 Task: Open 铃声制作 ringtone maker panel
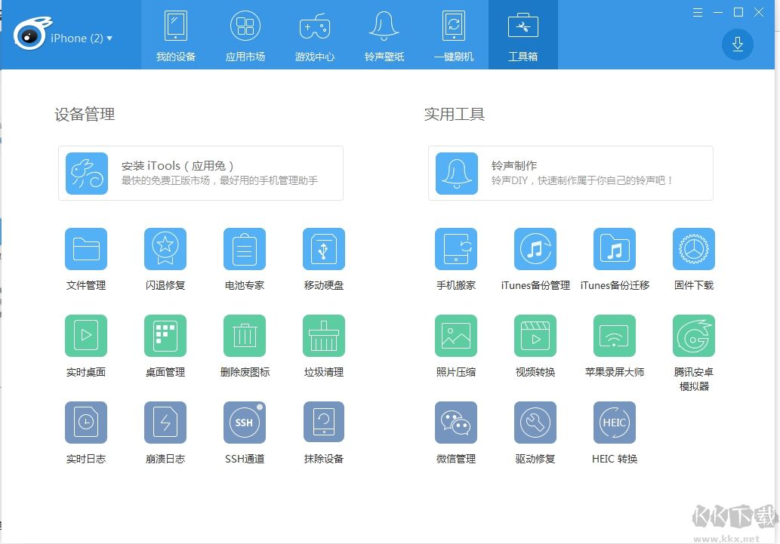pos(571,173)
